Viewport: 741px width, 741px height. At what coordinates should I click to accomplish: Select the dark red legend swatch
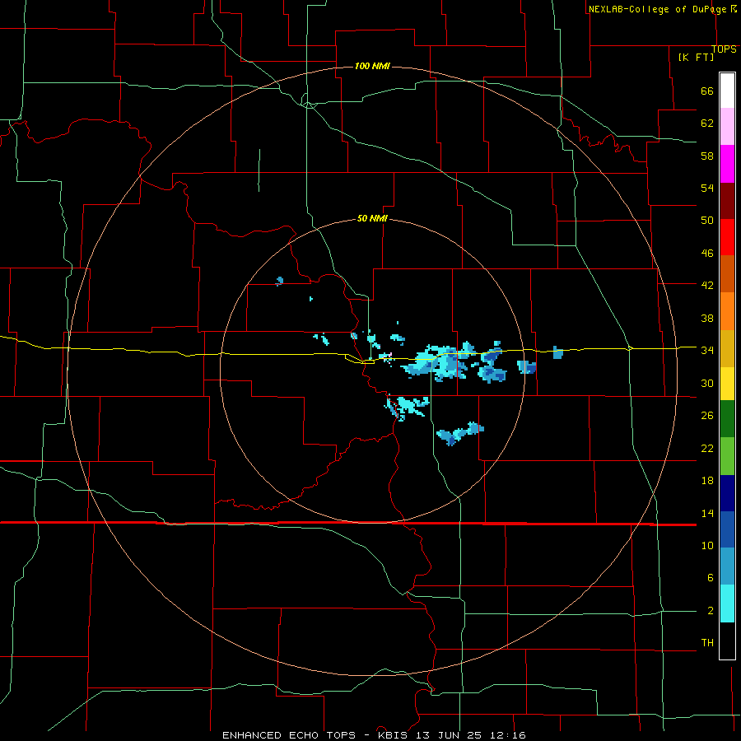(727, 201)
